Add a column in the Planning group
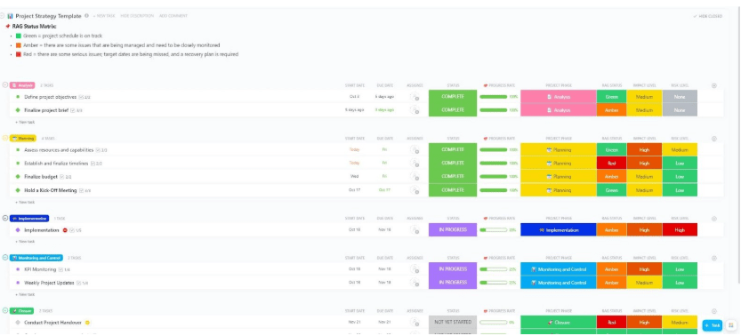 [x=714, y=139]
